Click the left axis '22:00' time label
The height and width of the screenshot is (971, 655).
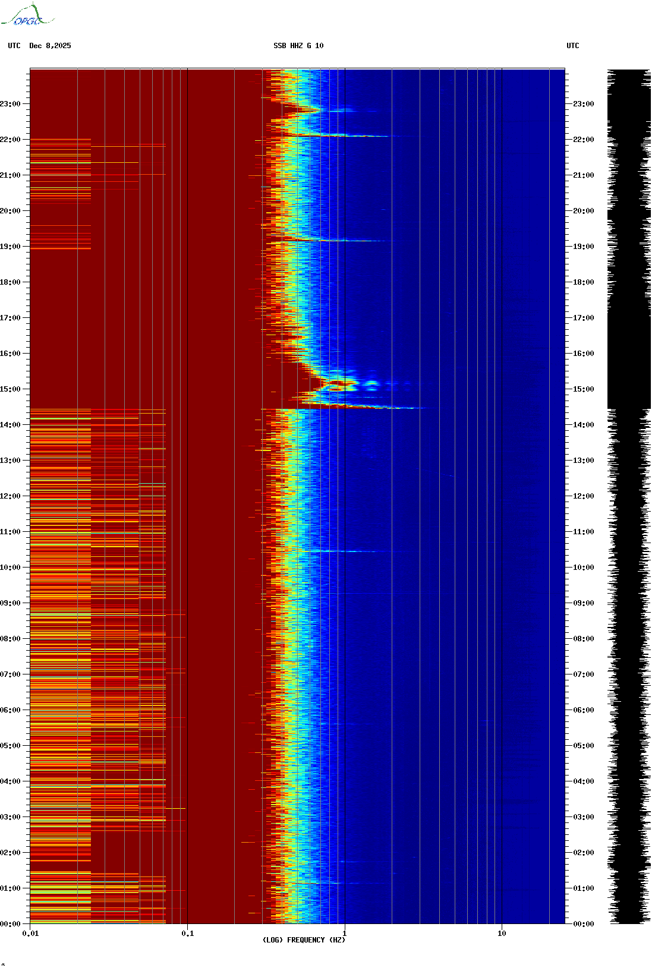point(10,140)
